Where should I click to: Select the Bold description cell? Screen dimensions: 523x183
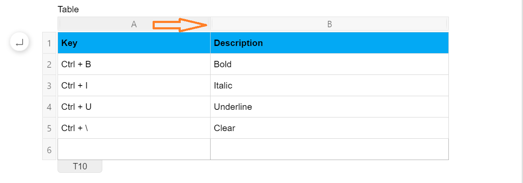click(329, 64)
